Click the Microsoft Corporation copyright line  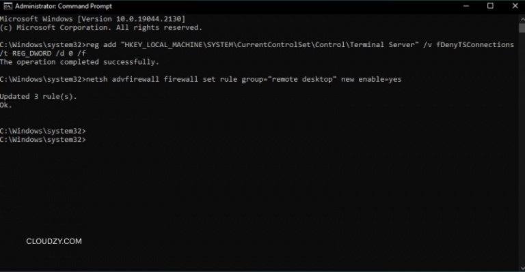pos(101,27)
